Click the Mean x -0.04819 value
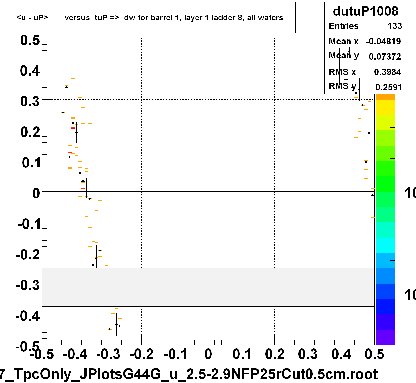Viewport: 416px width, 383px height. click(x=383, y=41)
